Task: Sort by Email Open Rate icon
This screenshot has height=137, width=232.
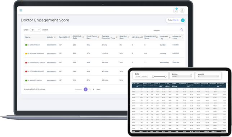Action: [98, 37]
